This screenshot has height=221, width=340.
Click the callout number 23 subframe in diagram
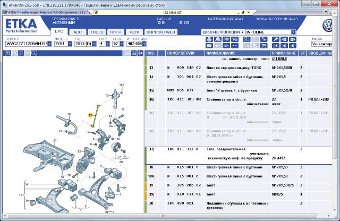pos(55,141)
